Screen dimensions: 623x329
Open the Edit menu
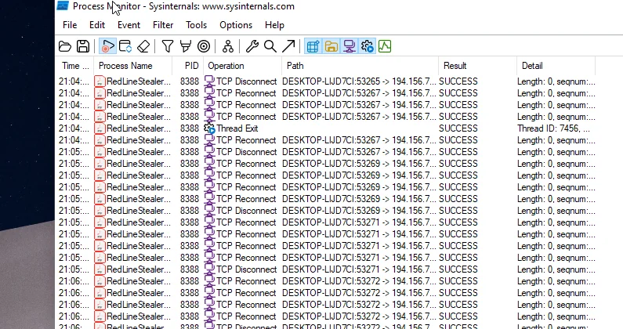pos(97,25)
